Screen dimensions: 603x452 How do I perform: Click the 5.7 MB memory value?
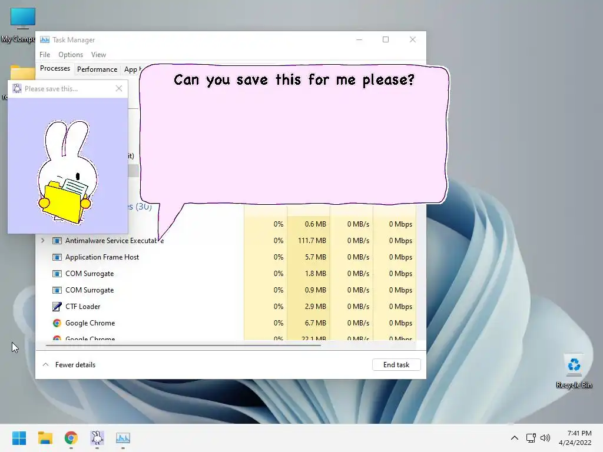pyautogui.click(x=316, y=257)
